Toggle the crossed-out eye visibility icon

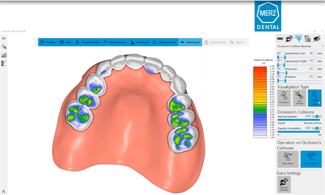point(317,38)
